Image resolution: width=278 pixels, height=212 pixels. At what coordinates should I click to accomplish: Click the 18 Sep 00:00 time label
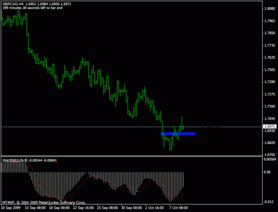coord(59,208)
